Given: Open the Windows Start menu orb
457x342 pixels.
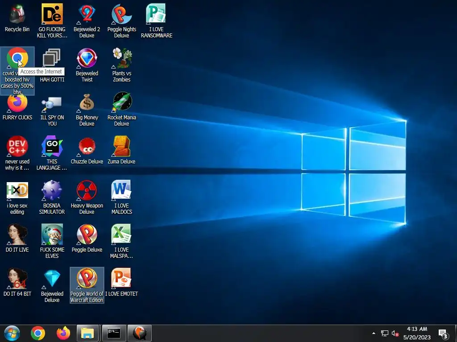Looking at the screenshot, I should tap(12, 333).
